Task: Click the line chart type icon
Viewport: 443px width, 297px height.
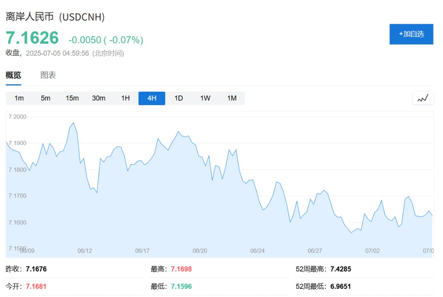Action: click(x=423, y=98)
